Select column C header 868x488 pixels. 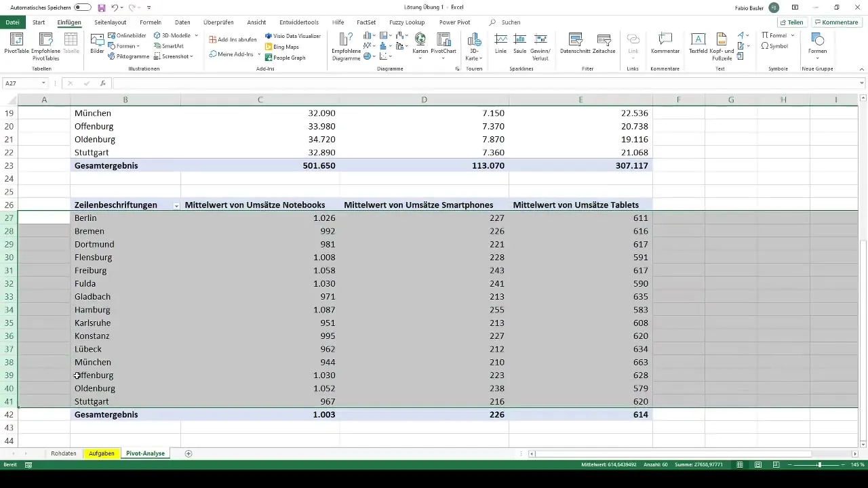260,100
